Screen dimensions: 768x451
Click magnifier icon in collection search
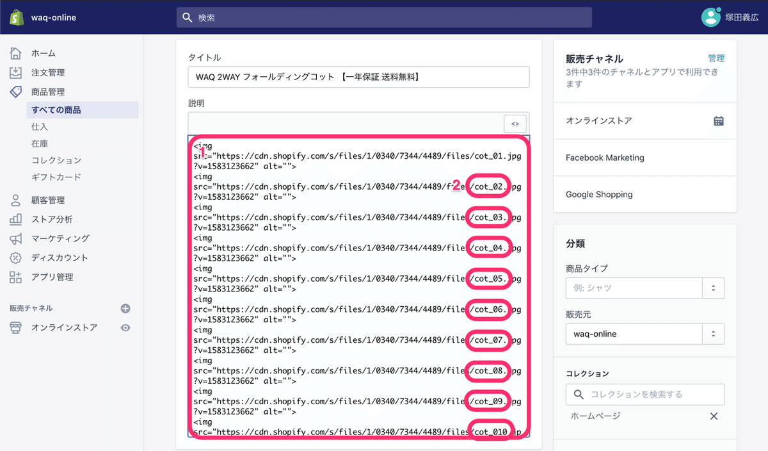point(579,395)
